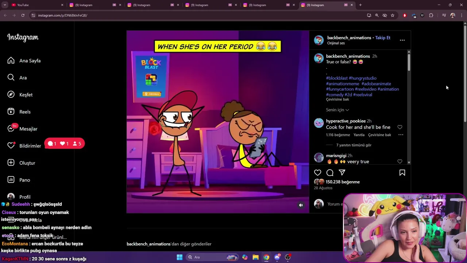Click Çevirisine bak under the caption hashtags
The image size is (467, 263).
tap(337, 99)
